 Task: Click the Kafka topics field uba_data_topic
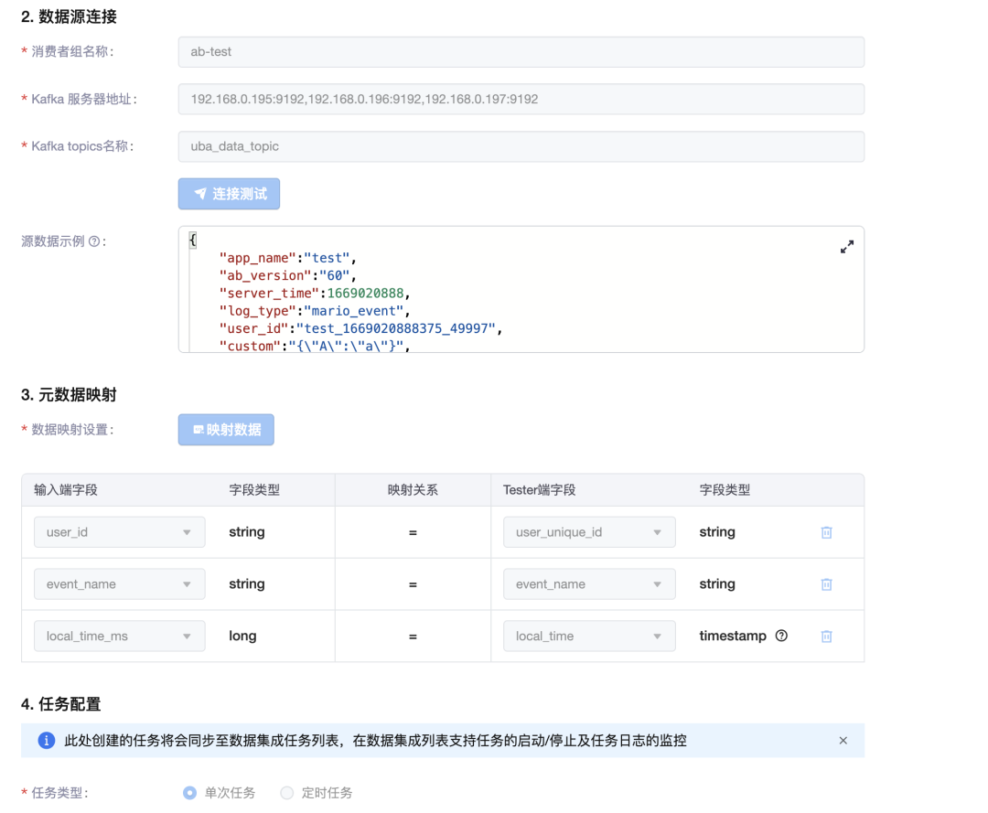pyautogui.click(x=521, y=146)
